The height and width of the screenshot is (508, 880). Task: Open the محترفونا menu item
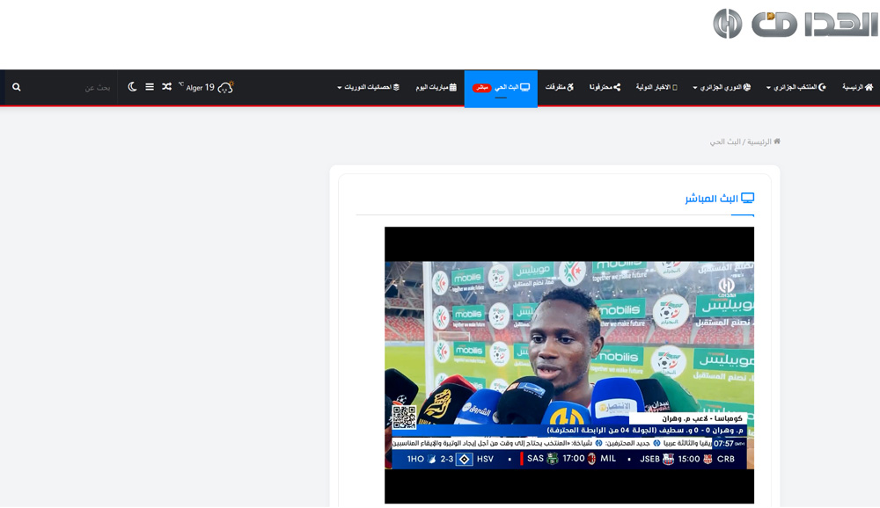pos(605,87)
